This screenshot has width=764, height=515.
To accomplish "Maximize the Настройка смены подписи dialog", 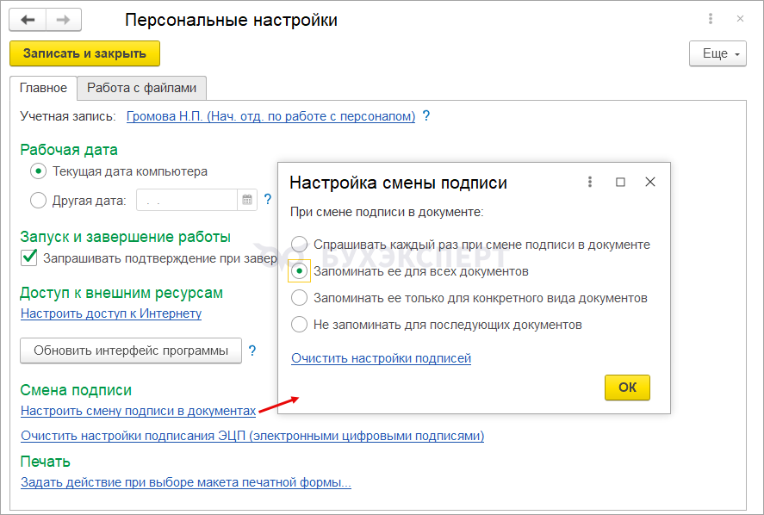I will 620,182.
